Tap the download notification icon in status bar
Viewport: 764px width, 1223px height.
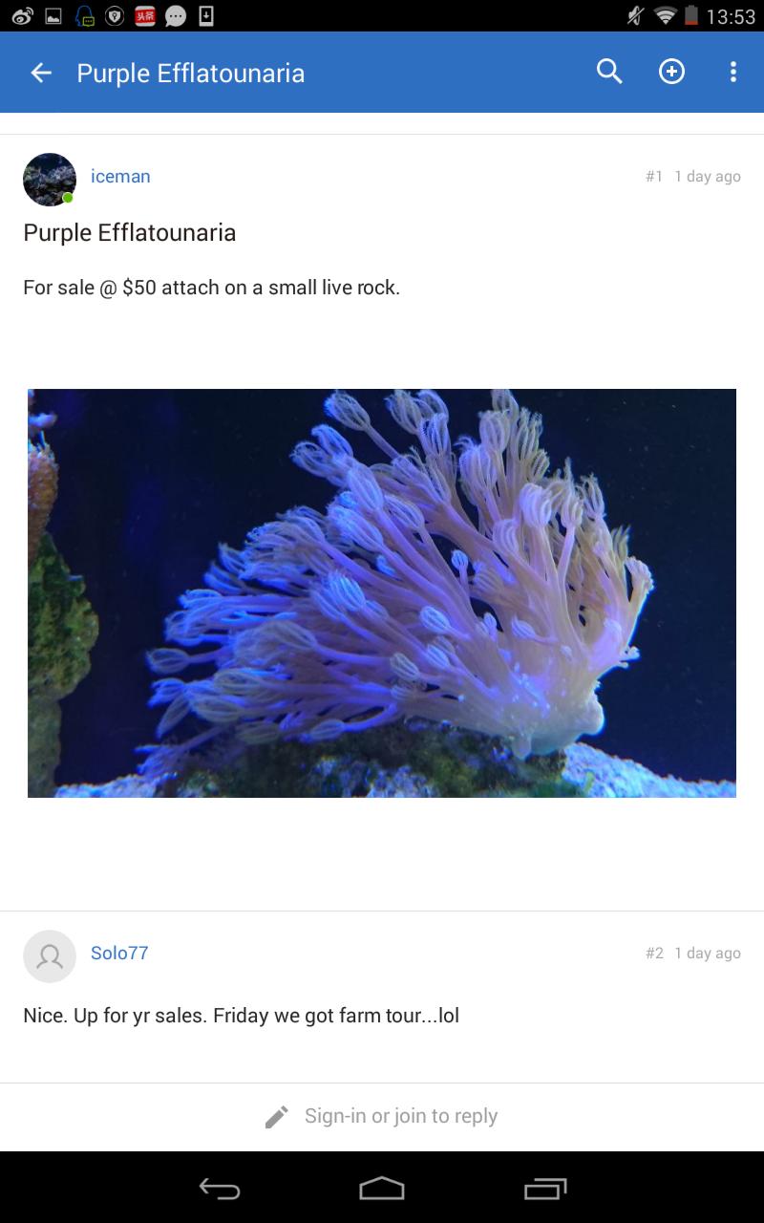coord(205,15)
